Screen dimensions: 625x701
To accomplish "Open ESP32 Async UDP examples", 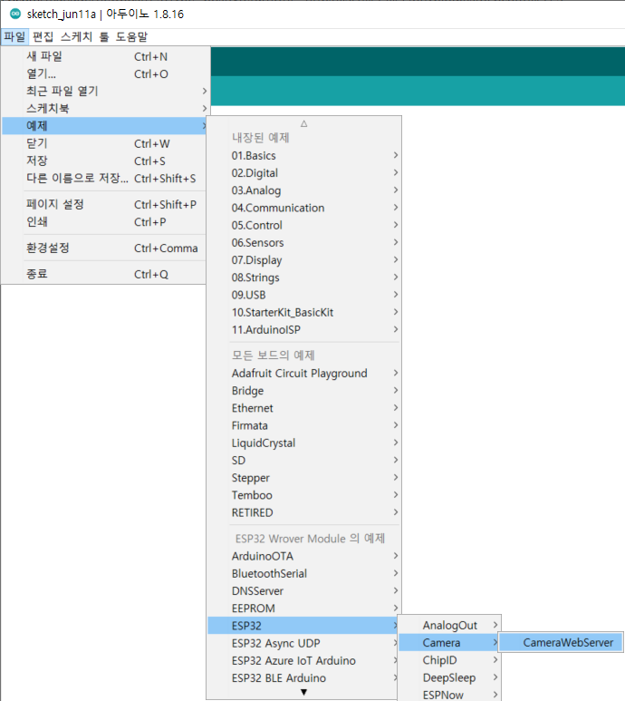I will coord(304,643).
